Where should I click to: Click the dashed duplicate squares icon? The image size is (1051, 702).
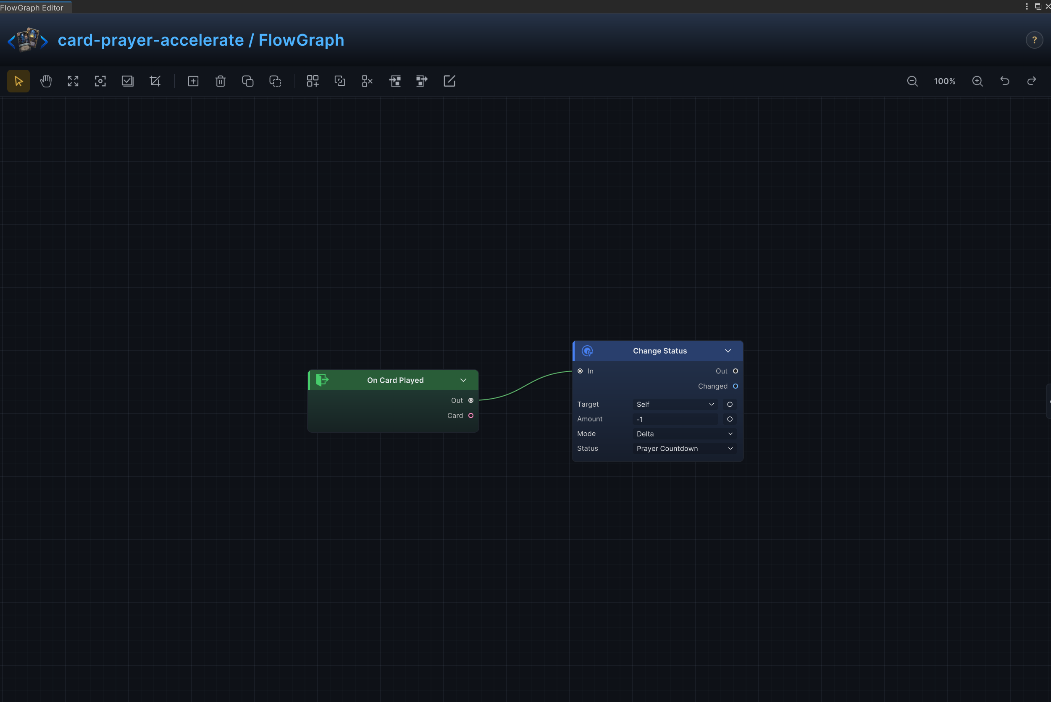pos(275,81)
